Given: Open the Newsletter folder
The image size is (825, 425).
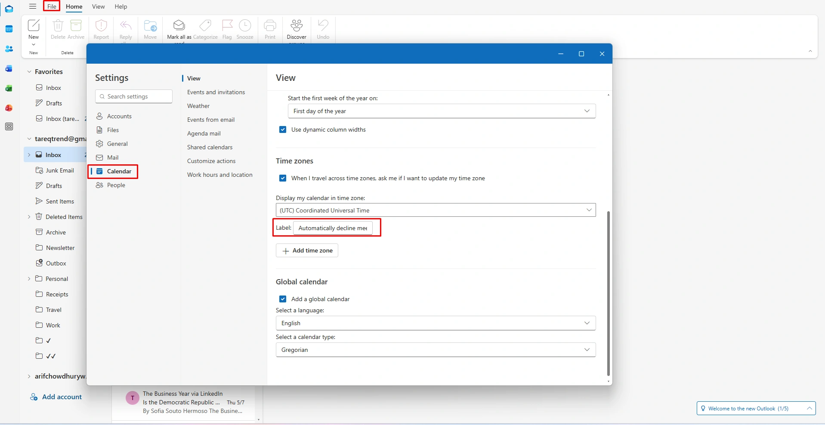Looking at the screenshot, I should pos(55,248).
